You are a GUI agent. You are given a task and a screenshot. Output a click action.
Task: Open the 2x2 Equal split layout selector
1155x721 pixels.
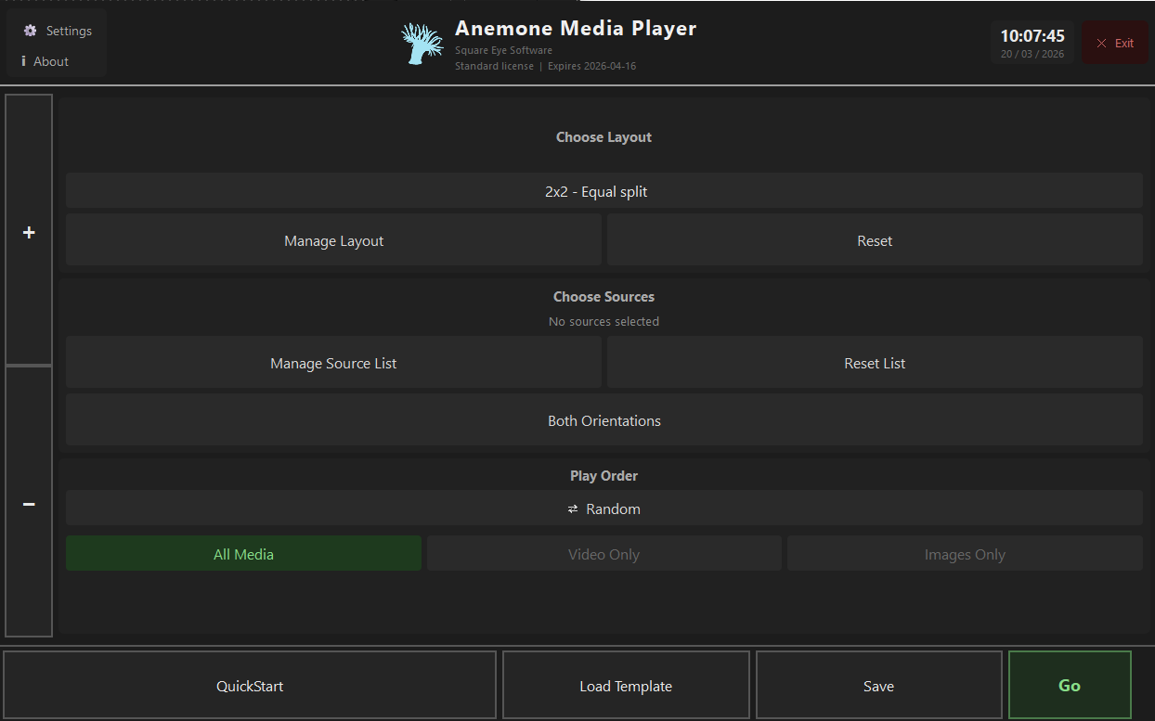click(x=603, y=191)
